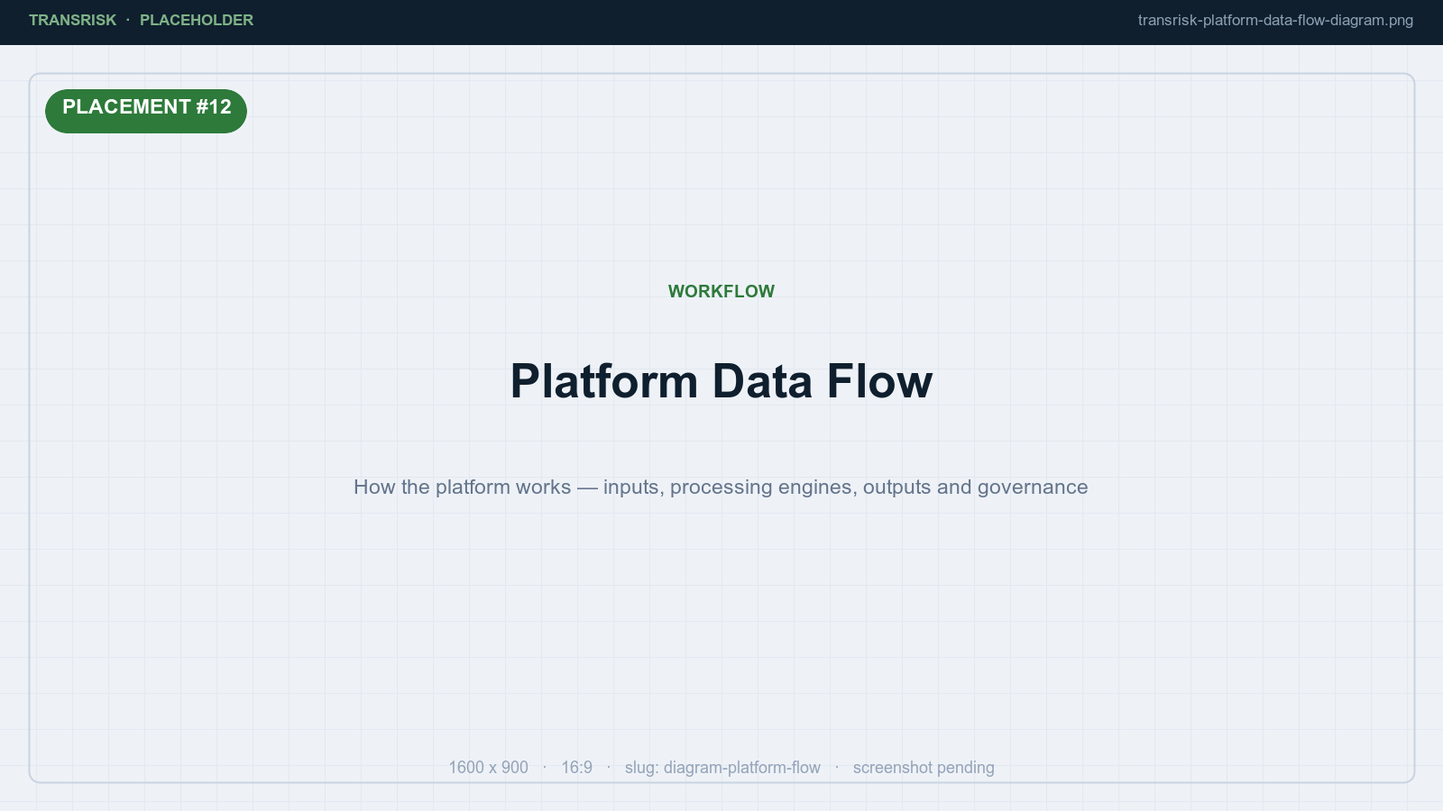The height and width of the screenshot is (811, 1443).
Task: Click the WORKFLOW category label
Action: (721, 291)
